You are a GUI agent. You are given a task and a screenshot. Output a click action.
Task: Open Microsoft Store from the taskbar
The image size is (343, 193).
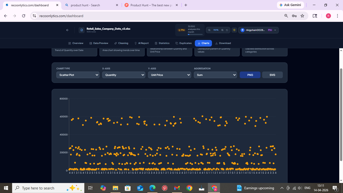[x=128, y=188]
